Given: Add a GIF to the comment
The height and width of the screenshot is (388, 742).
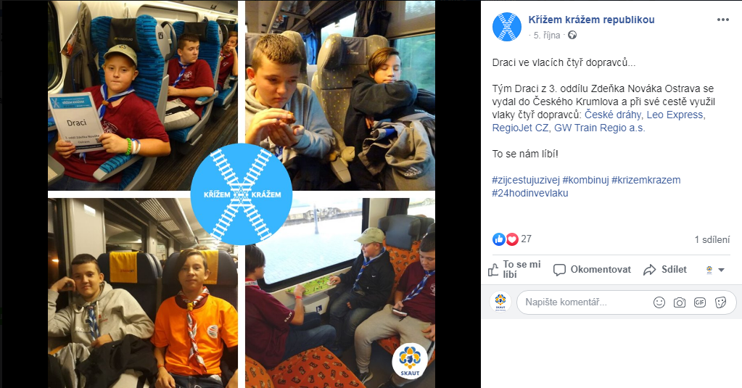Looking at the screenshot, I should point(700,302).
